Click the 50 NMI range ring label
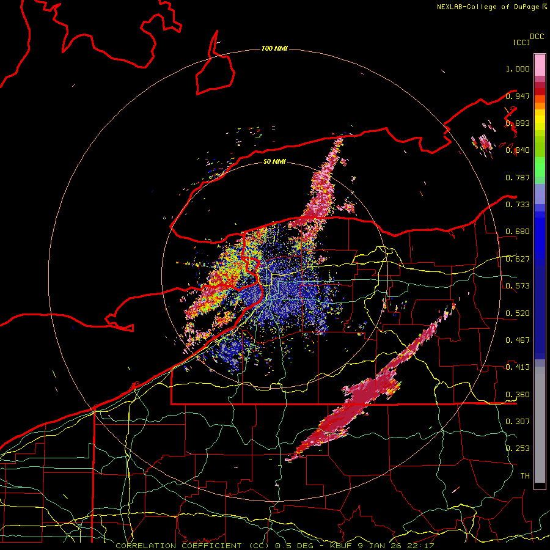Screen dimensions: 550x550 coord(274,161)
